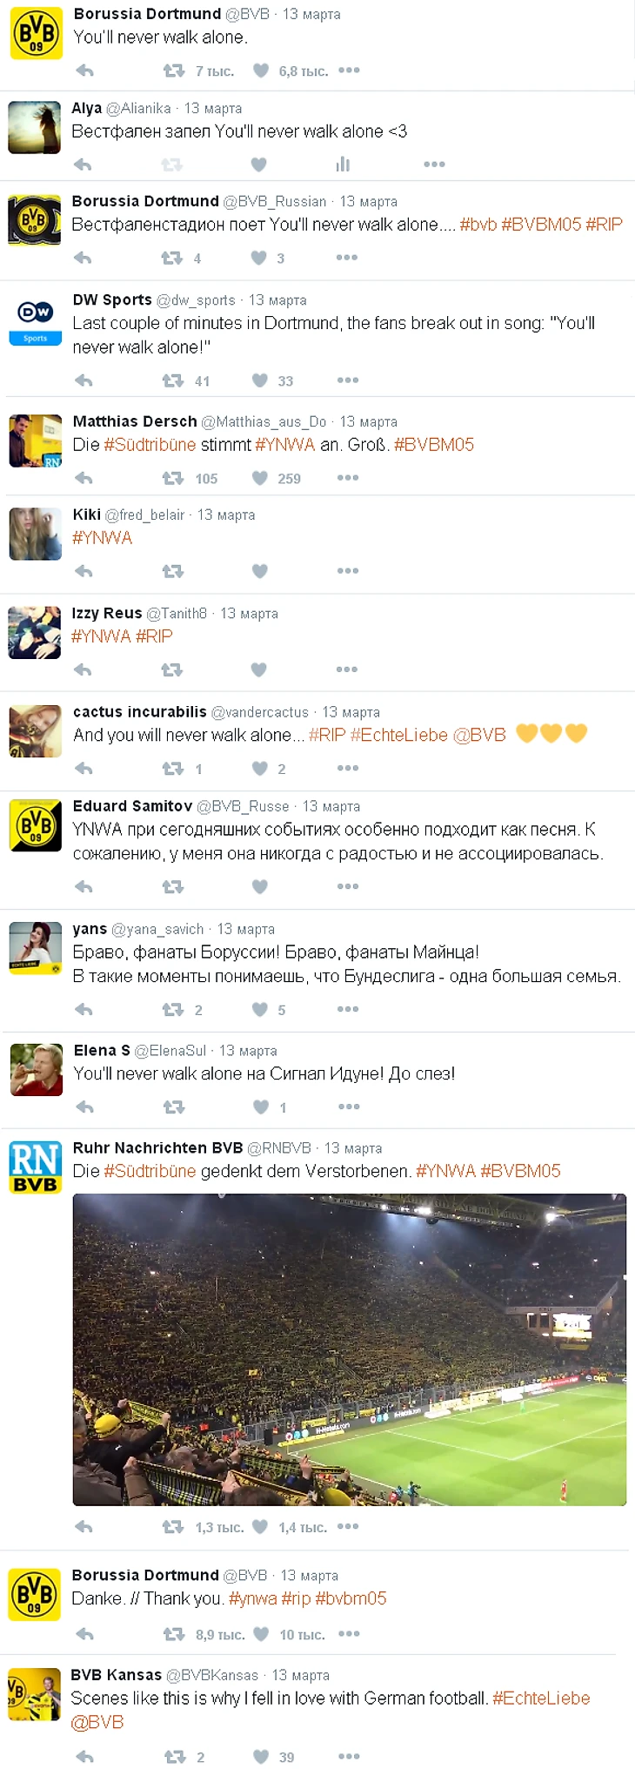The width and height of the screenshot is (635, 1776).
Task: Retweet Eduard Samitov's tweet
Action: pos(172,886)
